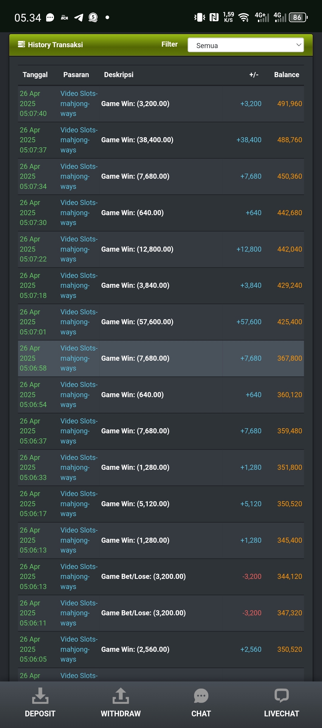The width and height of the screenshot is (322, 728).
Task: Open the Livechat speech icon
Action: 281,695
